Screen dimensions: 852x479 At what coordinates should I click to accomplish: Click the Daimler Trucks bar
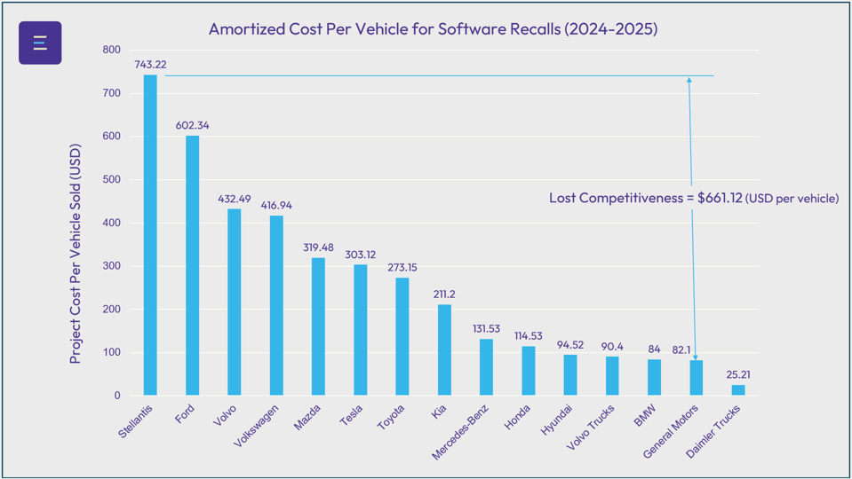click(738, 390)
